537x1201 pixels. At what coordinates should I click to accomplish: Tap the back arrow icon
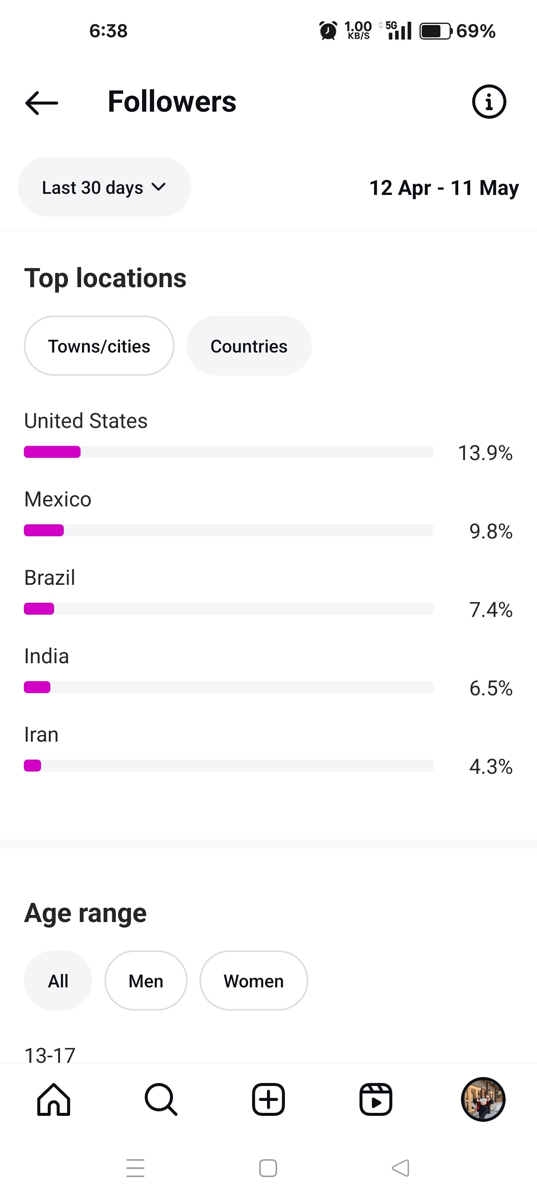pyautogui.click(x=41, y=103)
